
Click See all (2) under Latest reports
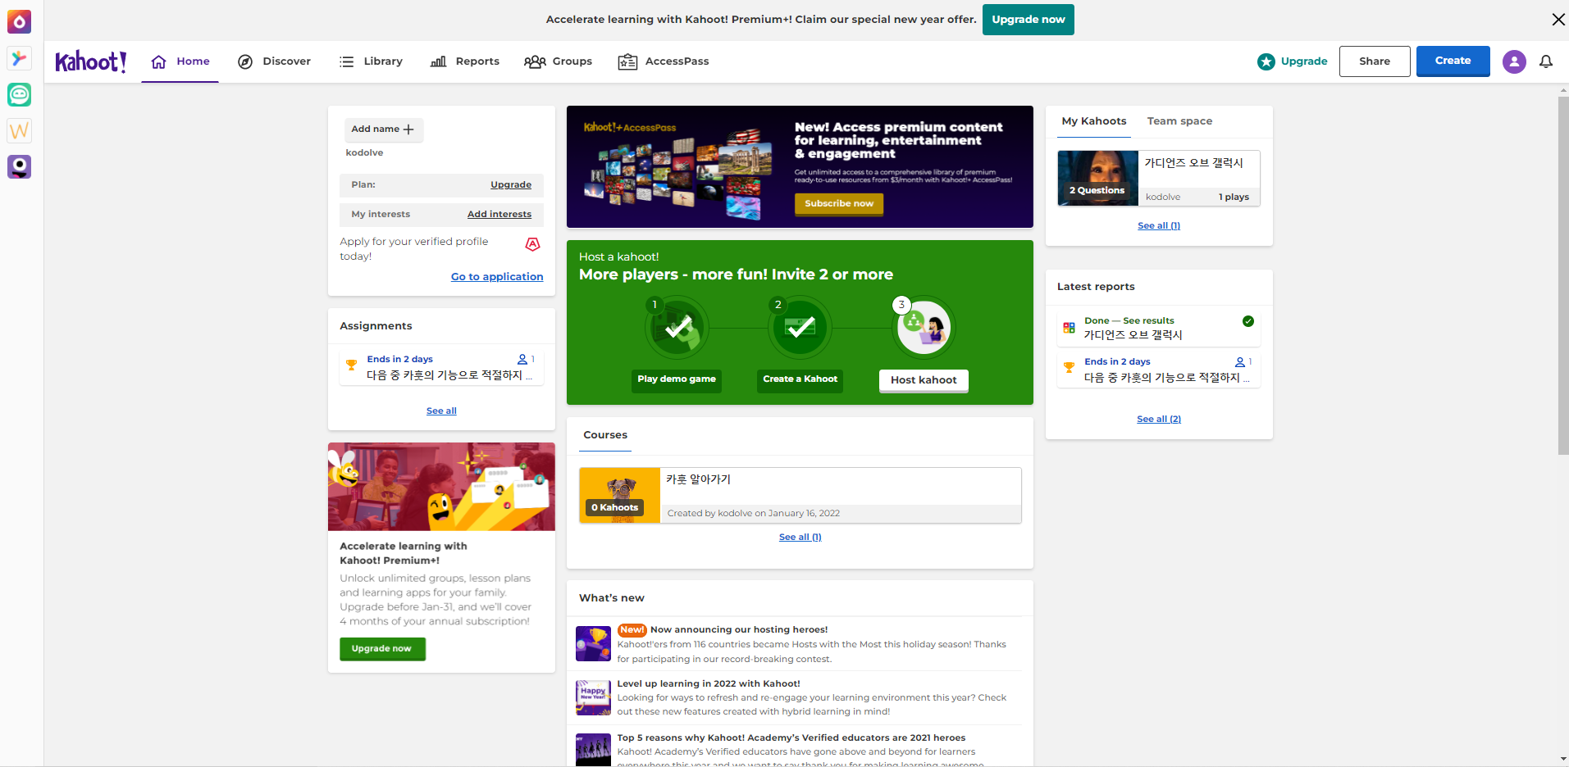click(x=1159, y=420)
